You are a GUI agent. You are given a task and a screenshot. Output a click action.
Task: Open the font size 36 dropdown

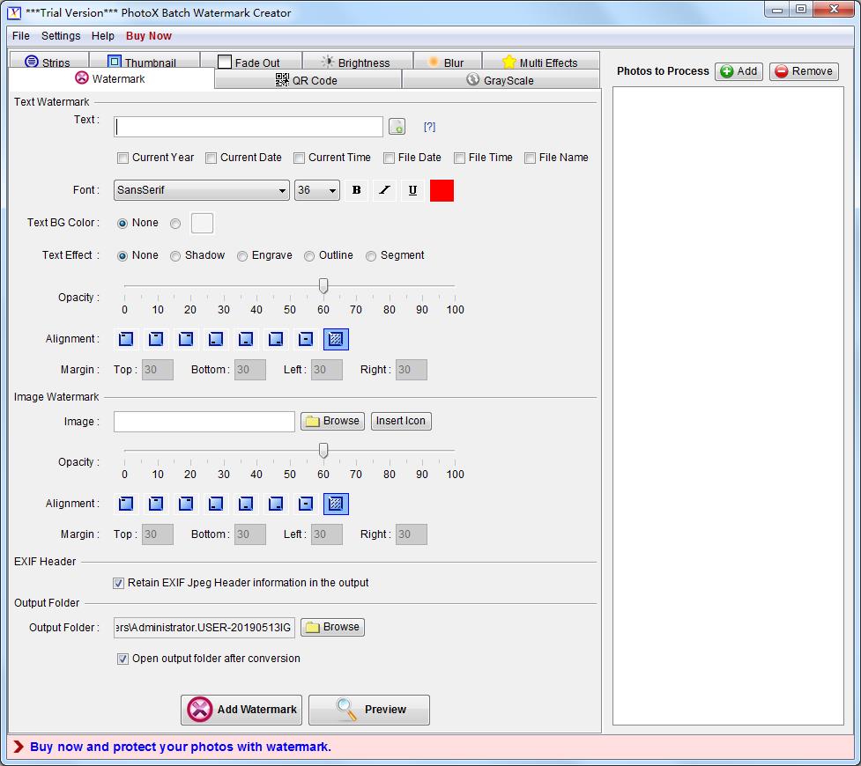point(317,190)
